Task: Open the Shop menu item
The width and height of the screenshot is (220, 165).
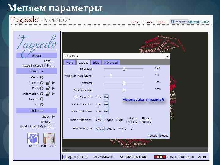Action: pos(161,22)
